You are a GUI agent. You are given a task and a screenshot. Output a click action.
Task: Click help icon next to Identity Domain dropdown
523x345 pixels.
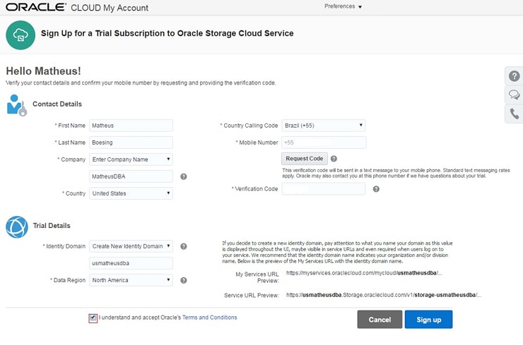point(184,246)
